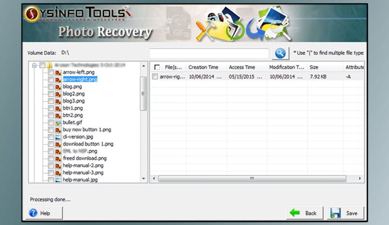The width and height of the screenshot is (389, 225).
Task: Click the search text field
Action: point(209,53)
